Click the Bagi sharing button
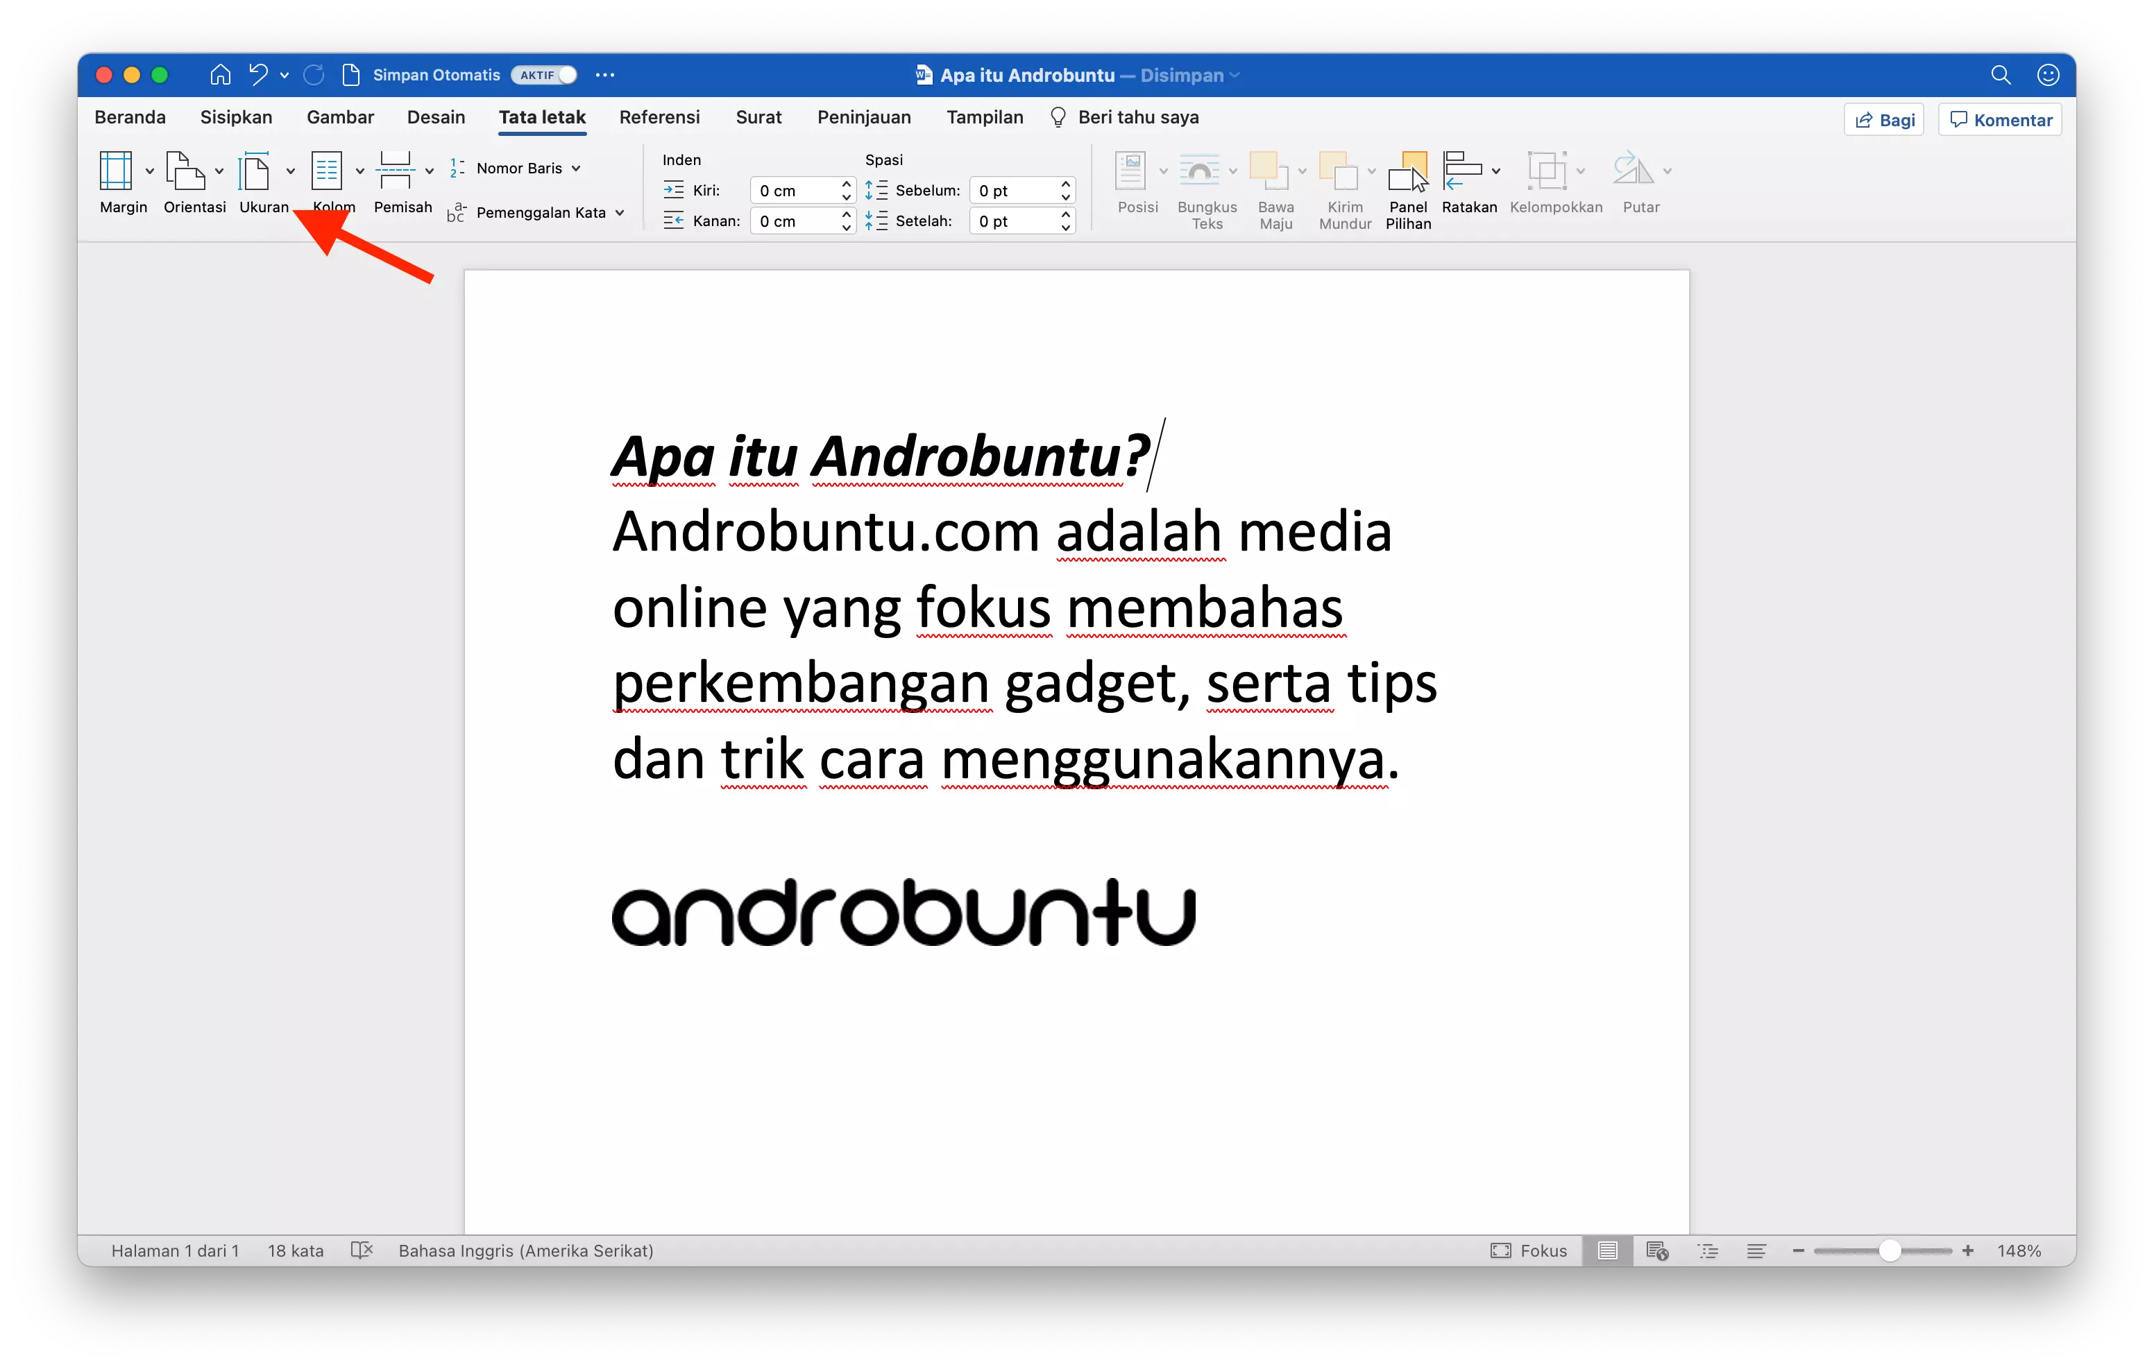Image resolution: width=2154 pixels, height=1369 pixels. click(1883, 119)
